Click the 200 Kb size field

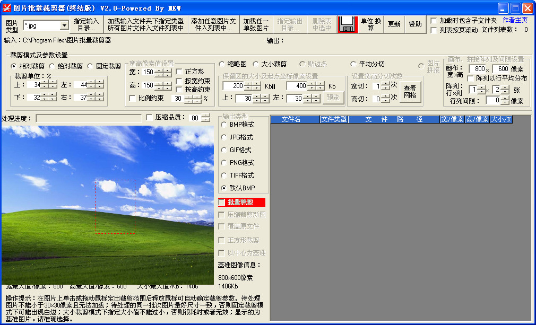(234, 86)
